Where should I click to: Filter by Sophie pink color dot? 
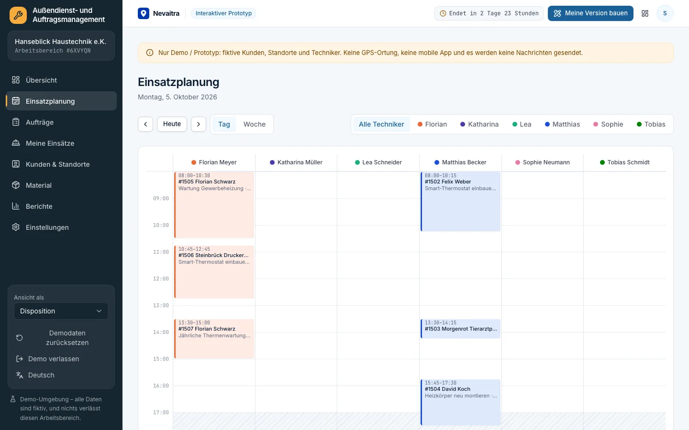click(x=596, y=124)
